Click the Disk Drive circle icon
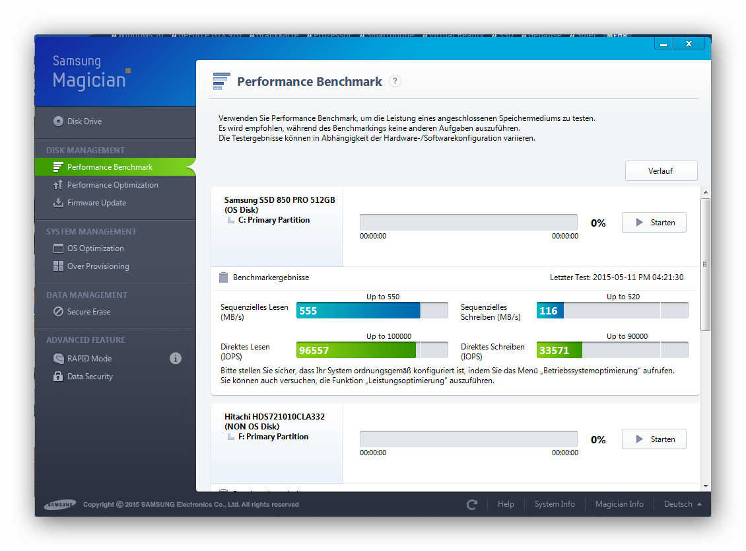746x551 pixels. (58, 122)
